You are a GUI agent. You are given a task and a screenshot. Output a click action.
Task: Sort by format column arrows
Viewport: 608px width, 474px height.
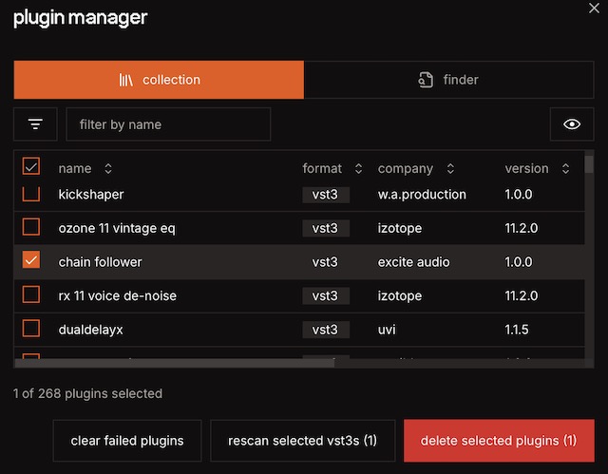point(358,169)
